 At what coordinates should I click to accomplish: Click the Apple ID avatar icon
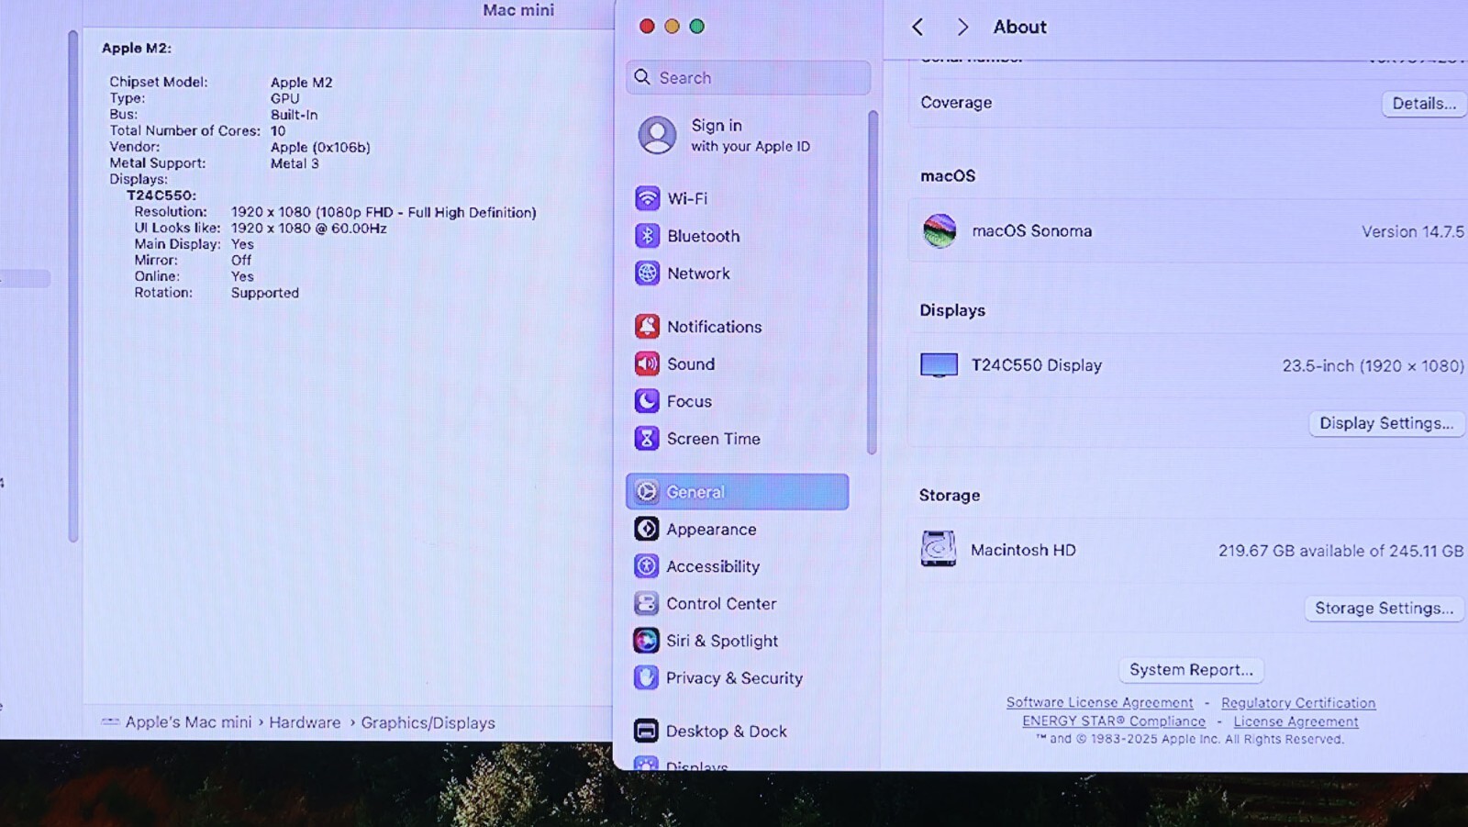657,135
